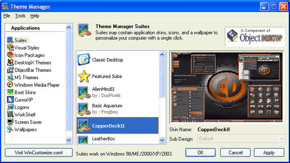Minimize the Theme Manager window
The image size is (290, 163).
(264, 7)
